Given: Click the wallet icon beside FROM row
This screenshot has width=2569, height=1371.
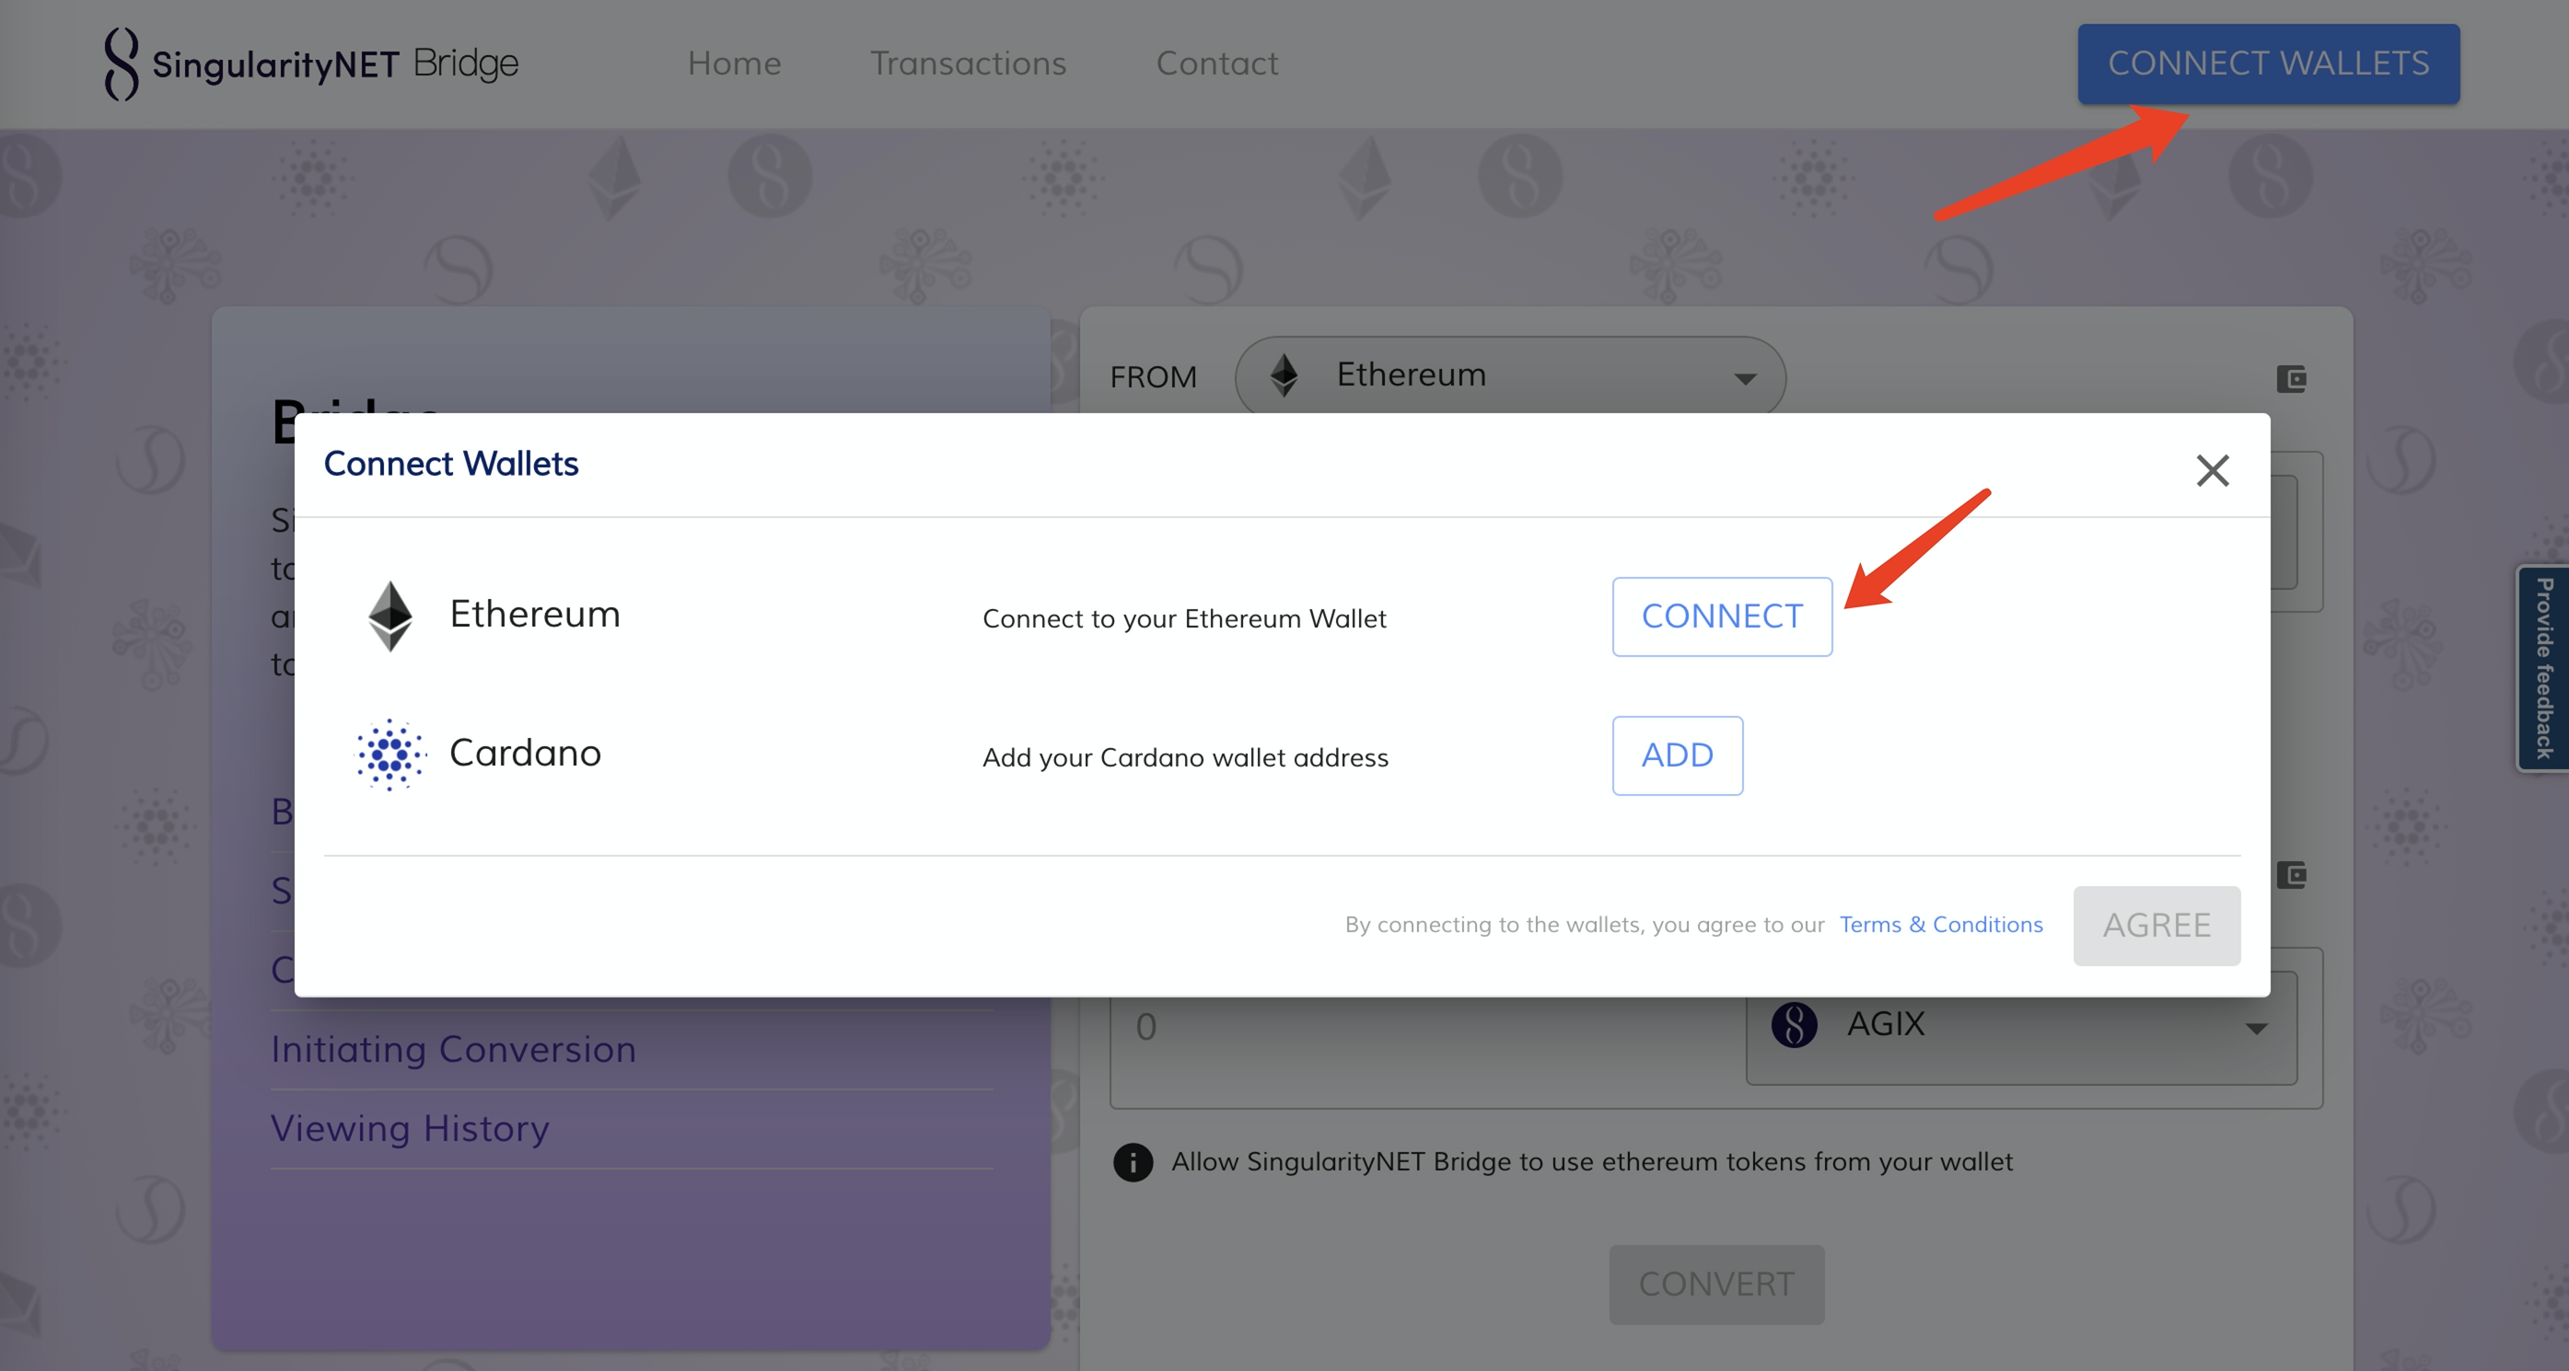Looking at the screenshot, I should click(x=2291, y=378).
